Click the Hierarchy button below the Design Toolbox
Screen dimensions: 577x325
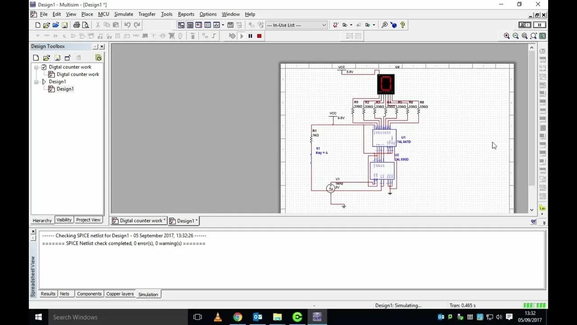tap(42, 220)
